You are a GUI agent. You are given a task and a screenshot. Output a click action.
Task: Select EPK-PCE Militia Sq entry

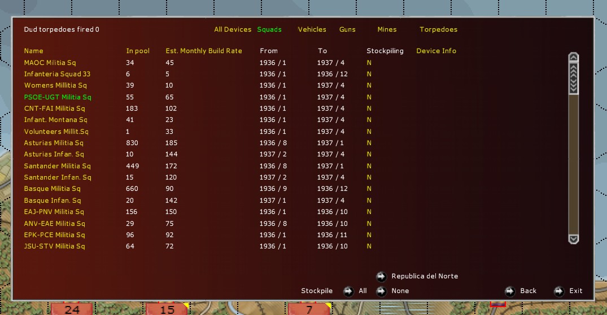[54, 235]
